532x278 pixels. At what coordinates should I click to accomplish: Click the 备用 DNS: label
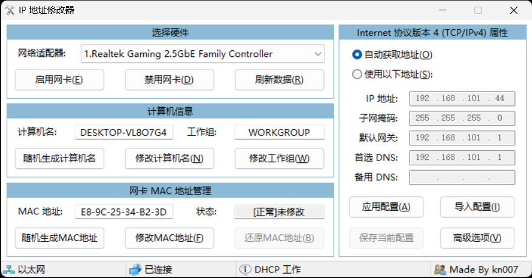pyautogui.click(x=376, y=177)
